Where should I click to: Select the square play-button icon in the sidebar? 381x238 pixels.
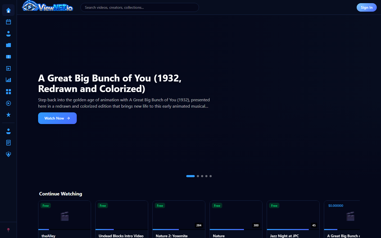tap(8, 68)
